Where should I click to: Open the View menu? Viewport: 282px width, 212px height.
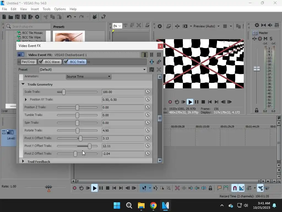coord(23,9)
